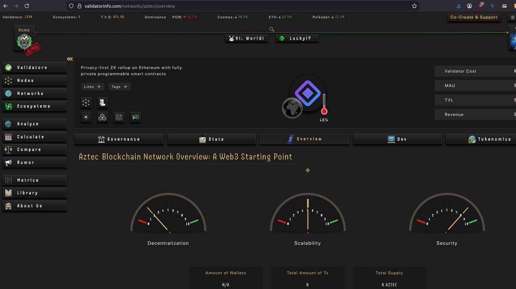Click the Total Amount of Tx card
This screenshot has width=516, height=289.
point(308,278)
